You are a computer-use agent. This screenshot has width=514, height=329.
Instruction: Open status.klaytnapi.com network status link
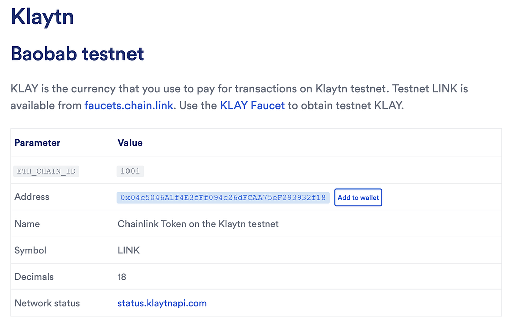coord(162,303)
